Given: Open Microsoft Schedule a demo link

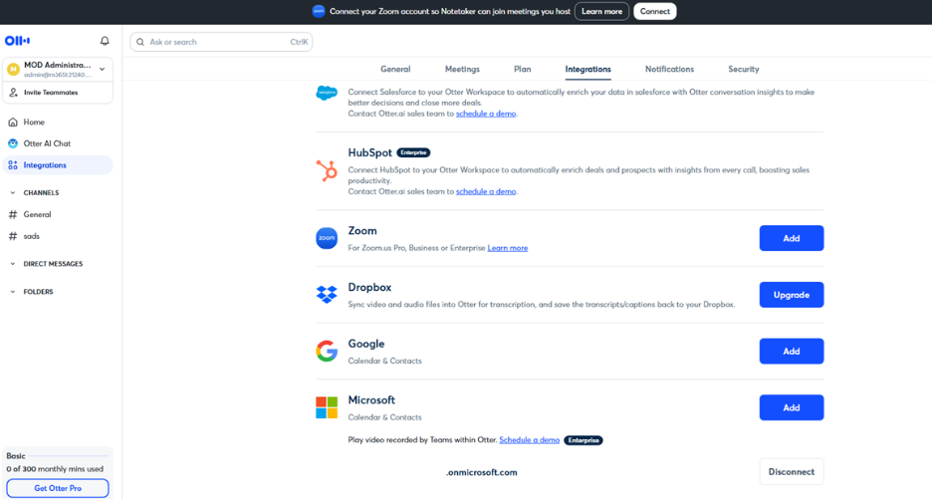Looking at the screenshot, I should pos(529,440).
